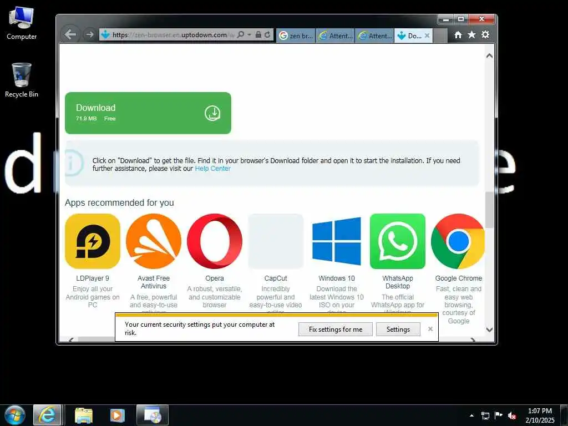This screenshot has height=426, width=568.
Task: Open the Help Center link
Action: [x=212, y=169]
